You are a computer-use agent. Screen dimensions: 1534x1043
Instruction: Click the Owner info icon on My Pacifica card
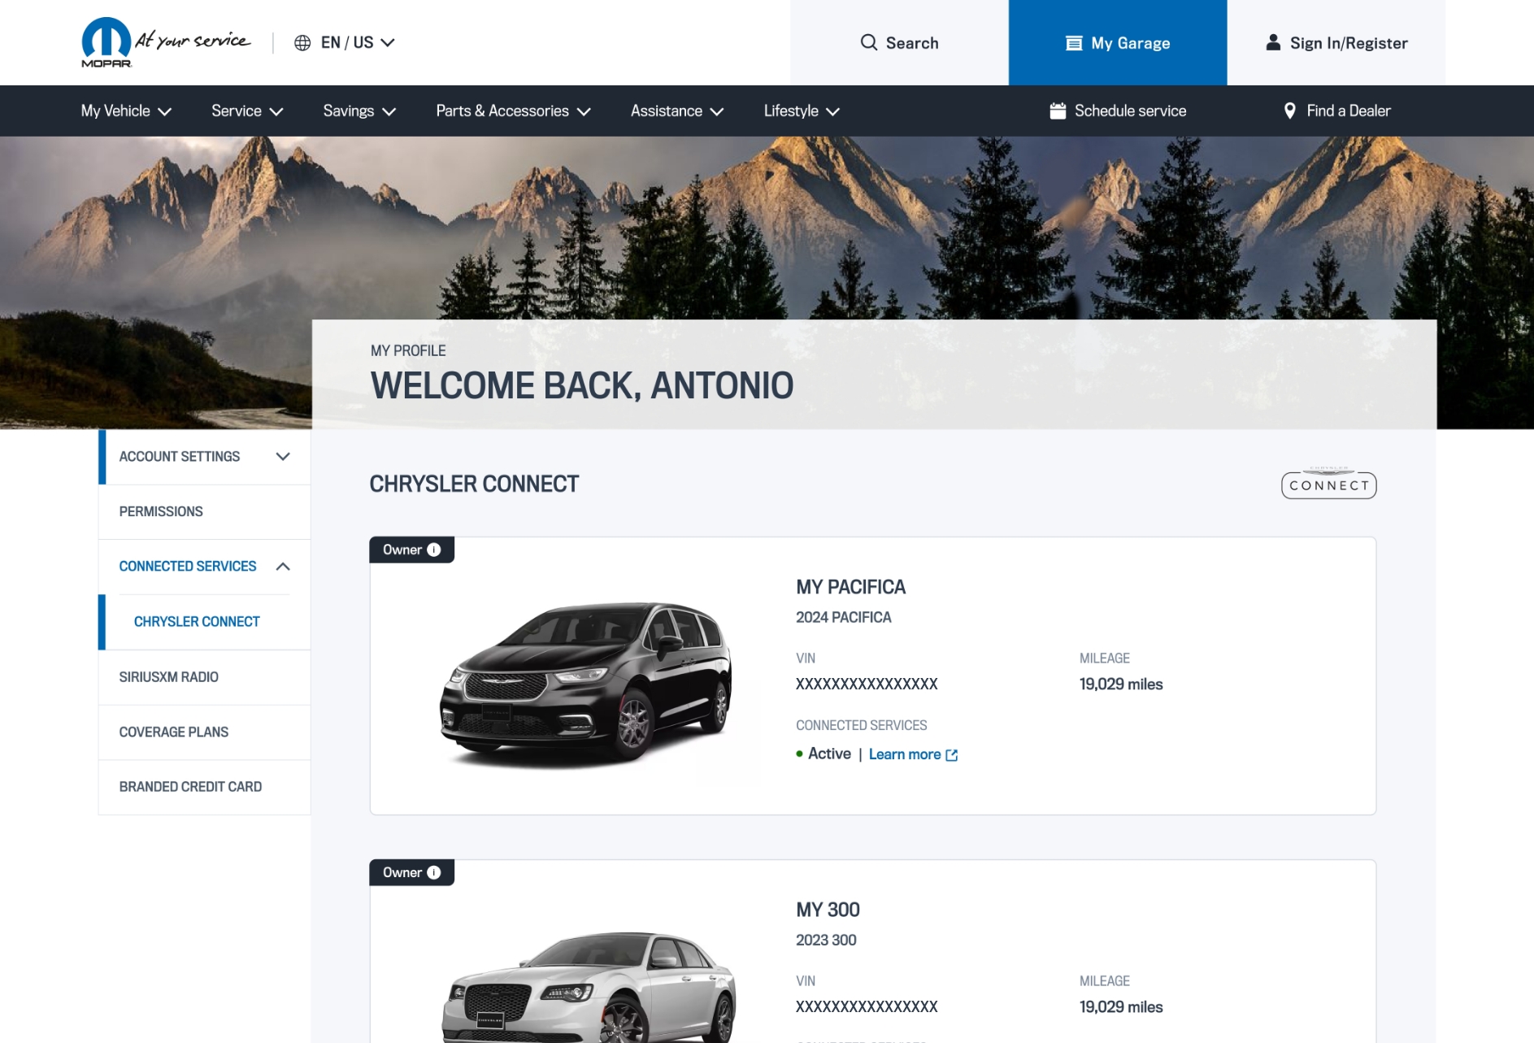(x=433, y=550)
